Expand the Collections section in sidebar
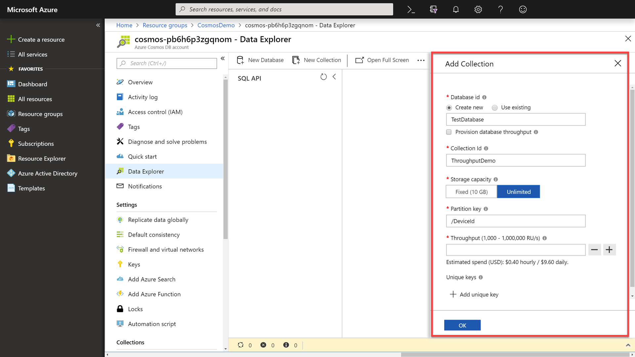This screenshot has width=635, height=357. pos(130,342)
